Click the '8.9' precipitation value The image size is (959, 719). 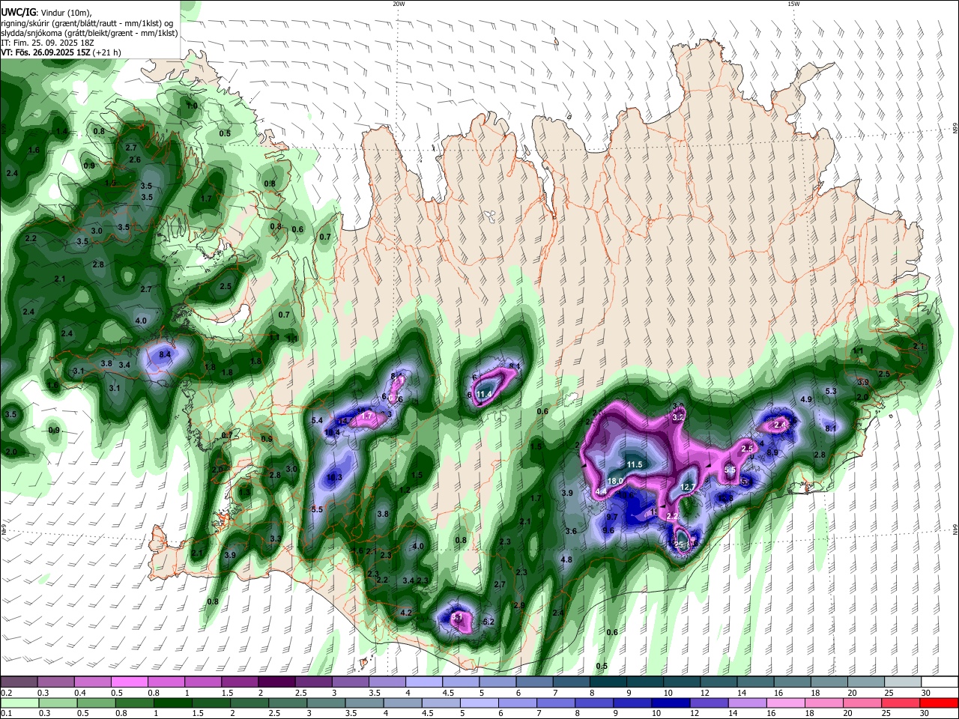pos(773,452)
